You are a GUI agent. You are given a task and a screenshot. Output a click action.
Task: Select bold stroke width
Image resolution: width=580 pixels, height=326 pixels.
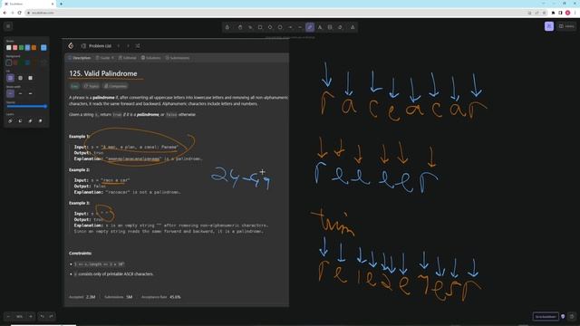tap(20, 93)
